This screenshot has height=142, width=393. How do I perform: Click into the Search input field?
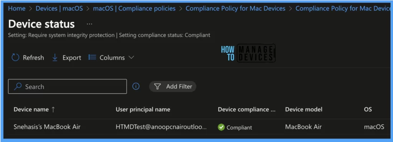pos(68,87)
